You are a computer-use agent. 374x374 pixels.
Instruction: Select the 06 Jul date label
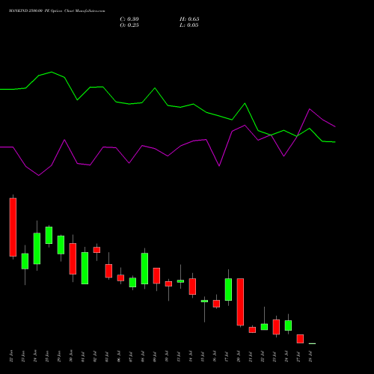coord(119,356)
